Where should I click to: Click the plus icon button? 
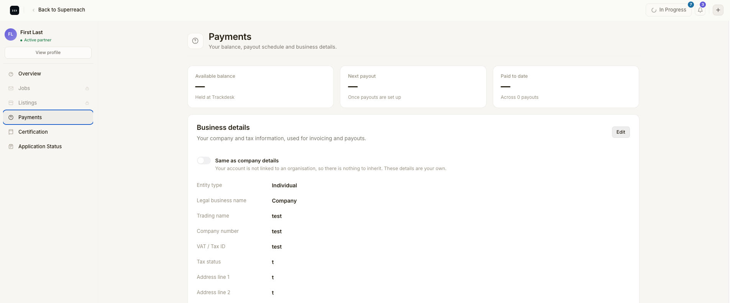(718, 10)
